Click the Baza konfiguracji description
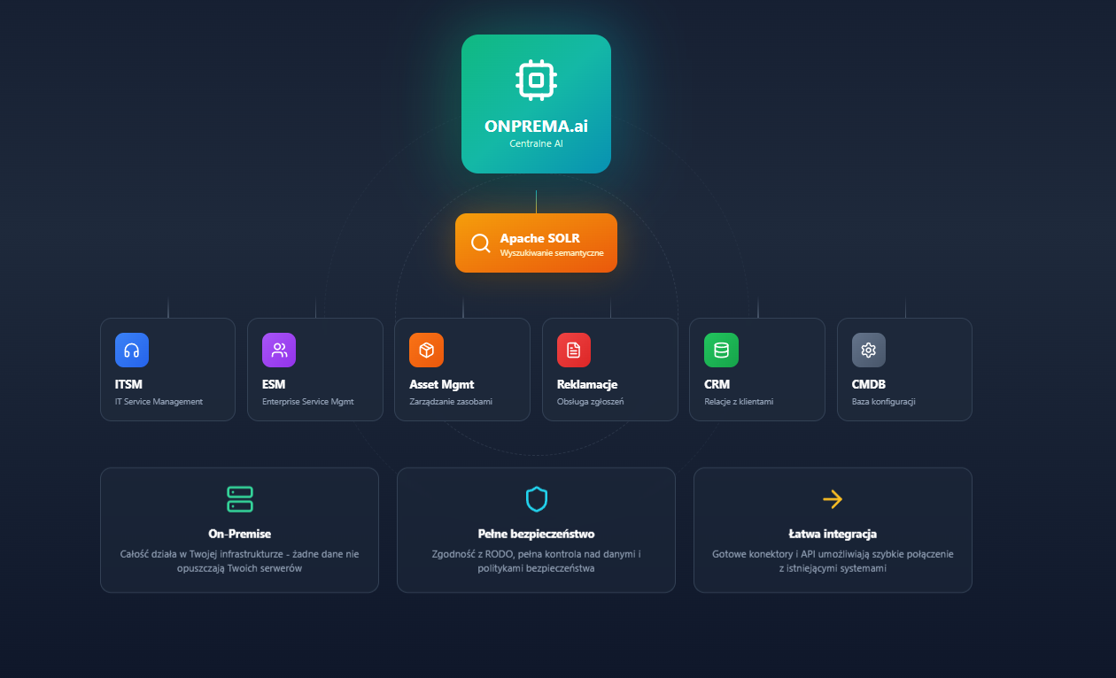This screenshot has width=1116, height=678. pos(884,402)
